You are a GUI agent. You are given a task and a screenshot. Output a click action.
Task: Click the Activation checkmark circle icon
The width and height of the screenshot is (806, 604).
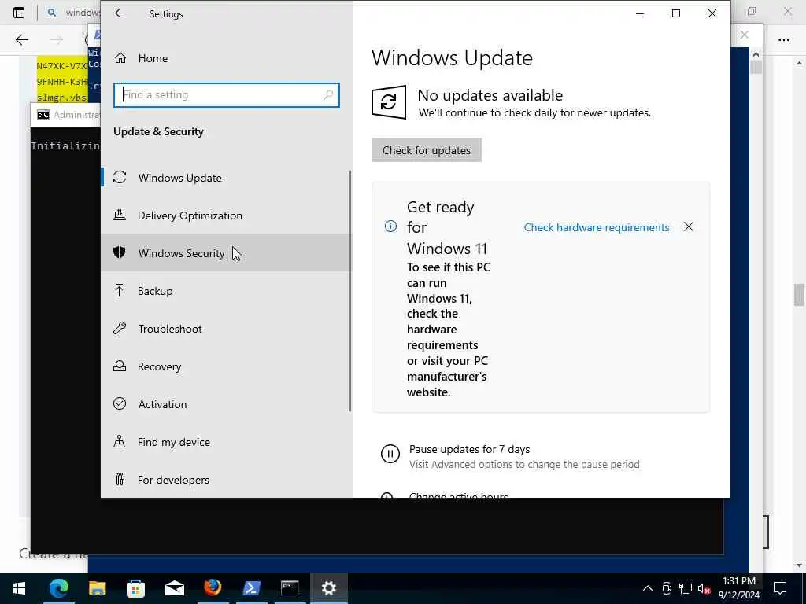(120, 403)
